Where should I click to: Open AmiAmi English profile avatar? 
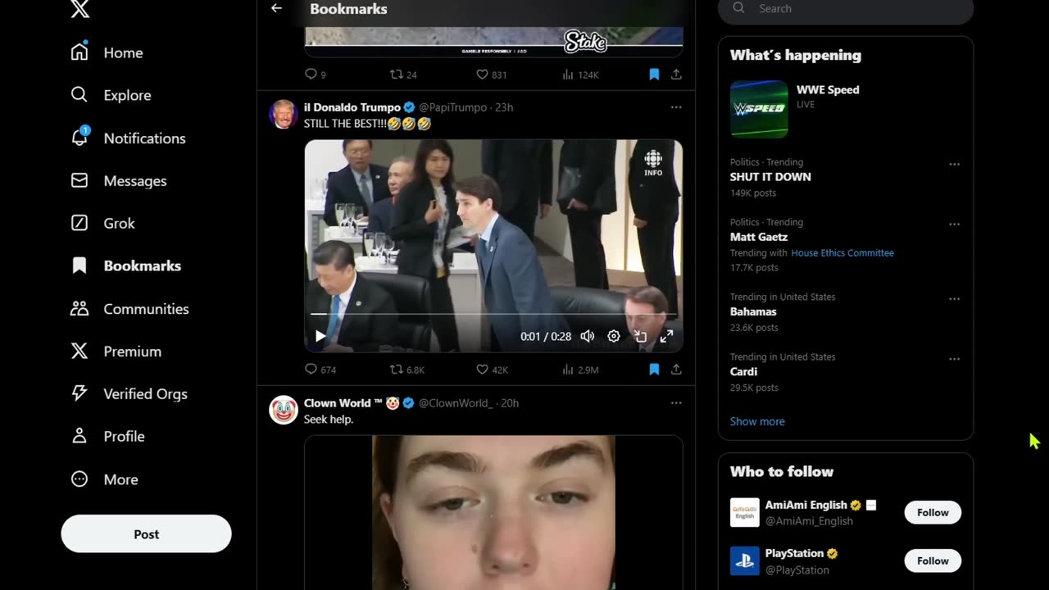coord(745,512)
